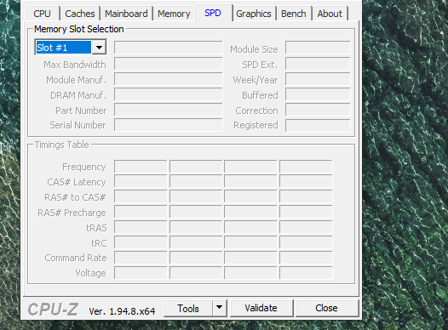Switch to the Caches tab
This screenshot has width=448, height=330.
(80, 14)
